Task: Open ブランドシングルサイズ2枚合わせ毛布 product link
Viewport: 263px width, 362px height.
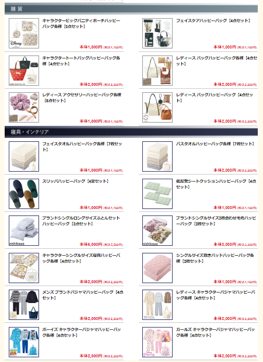Action: point(216,221)
